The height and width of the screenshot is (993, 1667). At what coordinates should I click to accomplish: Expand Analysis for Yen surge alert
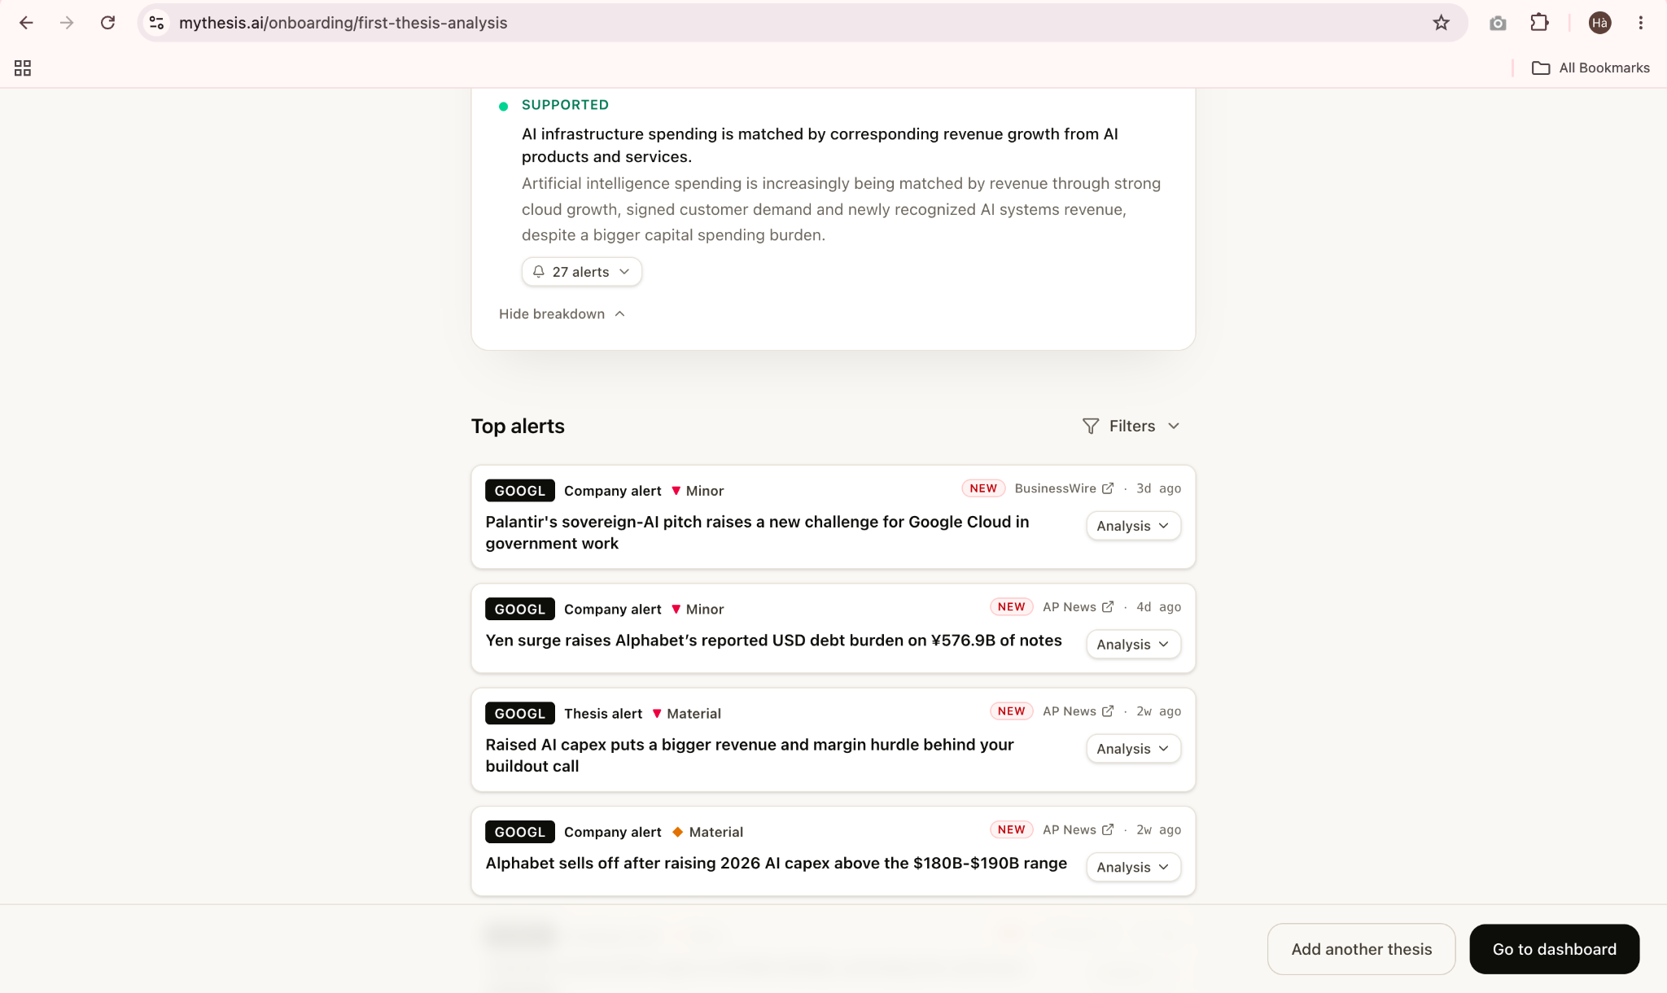(1133, 644)
